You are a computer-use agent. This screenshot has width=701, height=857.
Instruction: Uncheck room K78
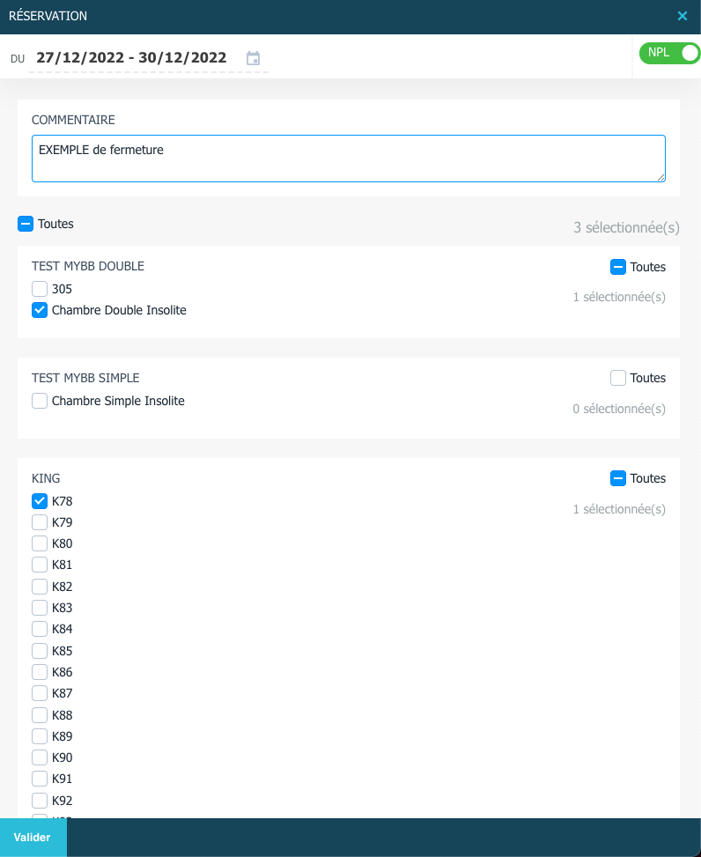point(40,501)
